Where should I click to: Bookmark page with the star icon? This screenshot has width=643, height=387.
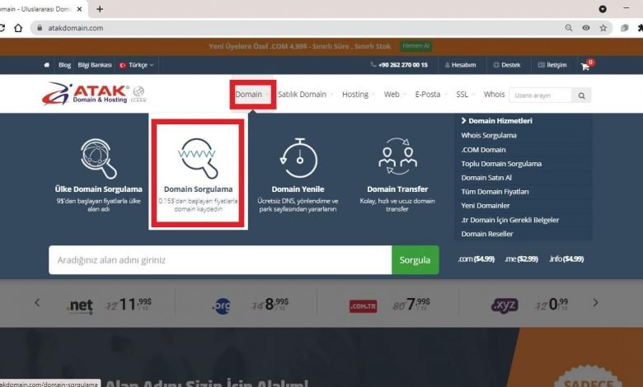(603, 27)
